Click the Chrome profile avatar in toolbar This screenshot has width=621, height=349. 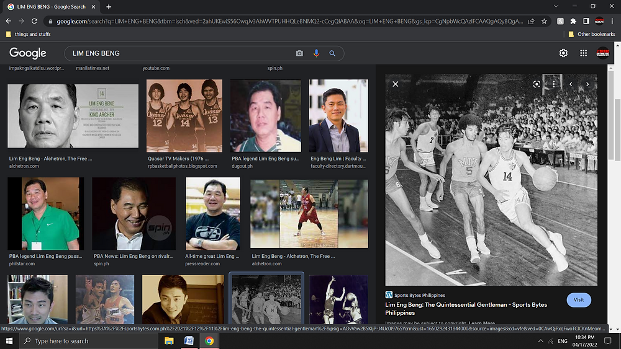point(599,21)
